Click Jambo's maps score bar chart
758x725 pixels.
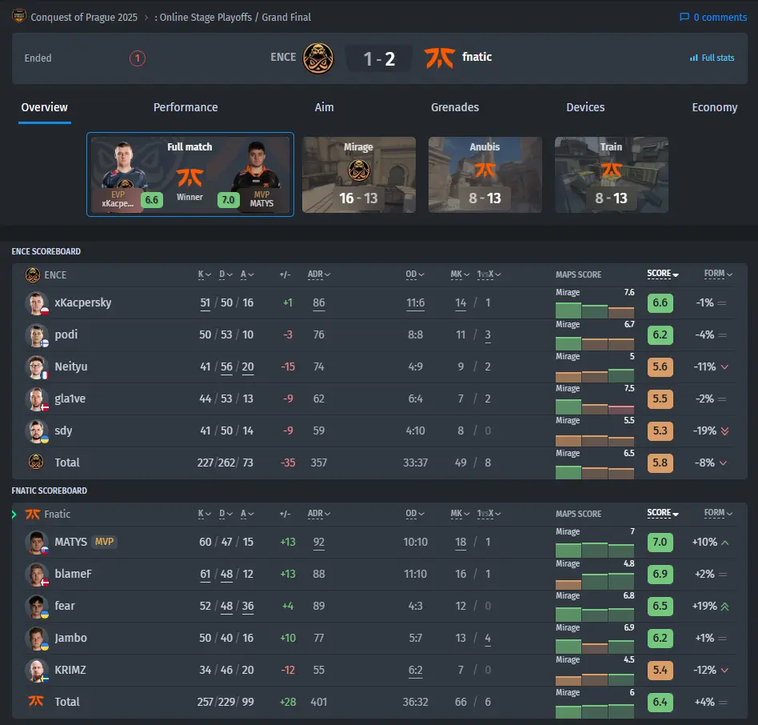(x=595, y=645)
